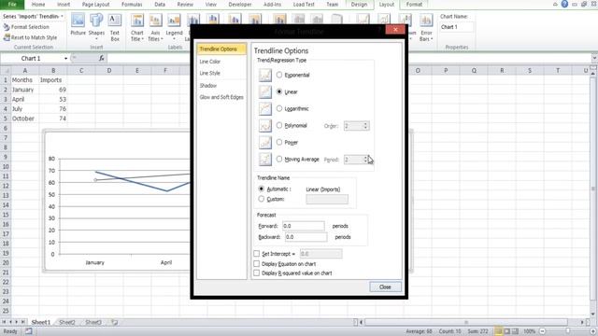Open the Shadow section
Image resolution: width=598 pixels, height=336 pixels.
pyautogui.click(x=207, y=85)
